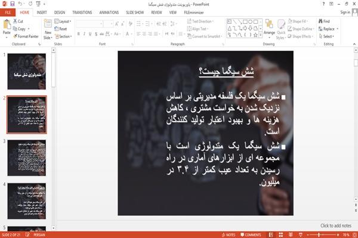Select slide 3 thumbnail
The height and width of the screenshot is (238, 358).
27,158
